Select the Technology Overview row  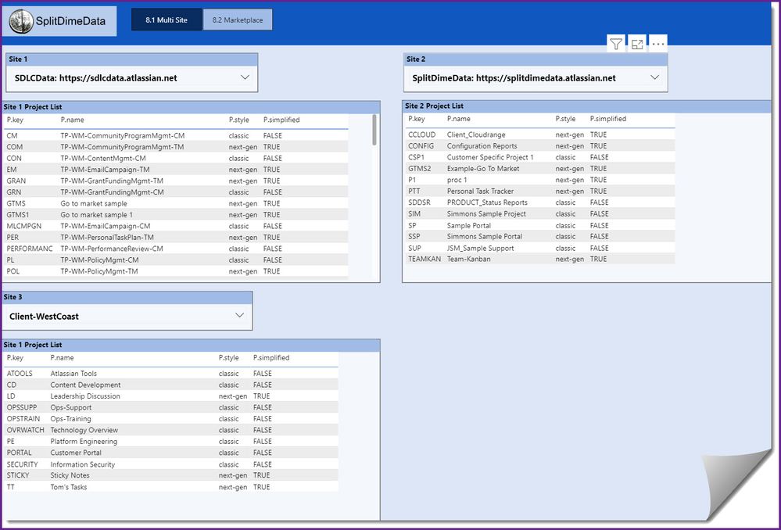click(x=171, y=431)
